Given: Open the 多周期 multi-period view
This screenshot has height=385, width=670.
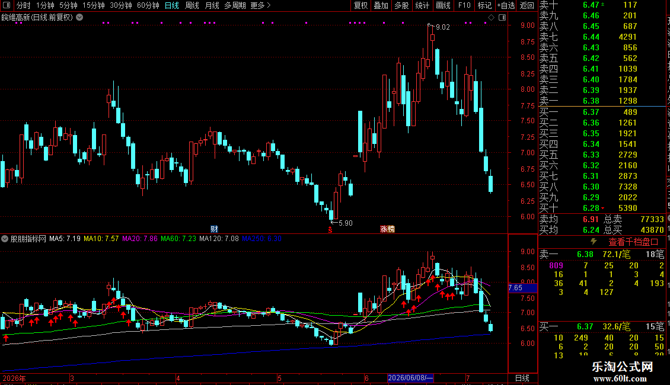Looking at the screenshot, I should click(235, 5).
